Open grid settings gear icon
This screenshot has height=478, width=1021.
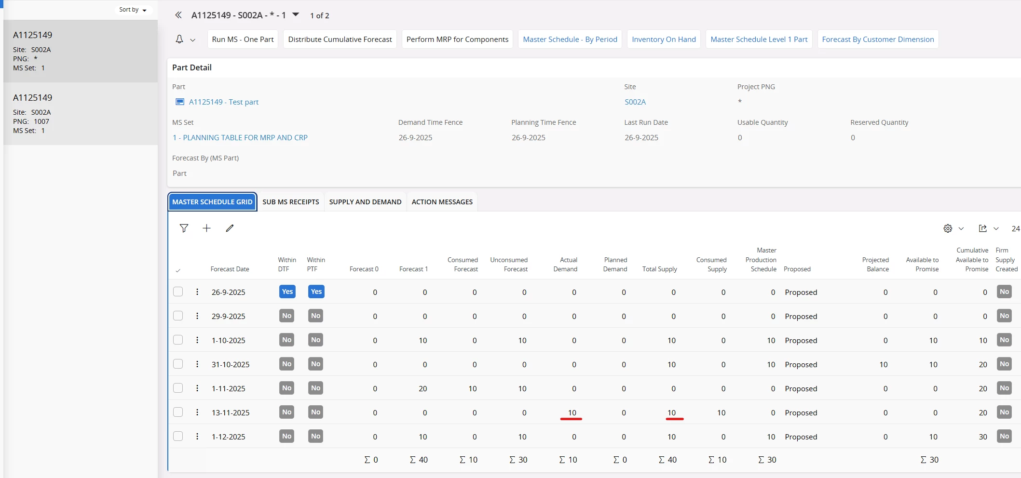pyautogui.click(x=948, y=228)
